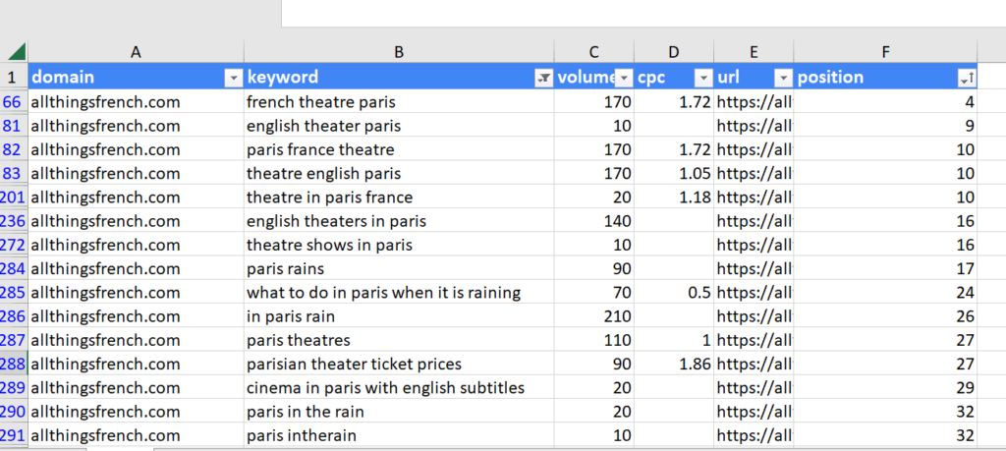Select row header 66
This screenshot has height=451, width=1006.
[x=14, y=102]
